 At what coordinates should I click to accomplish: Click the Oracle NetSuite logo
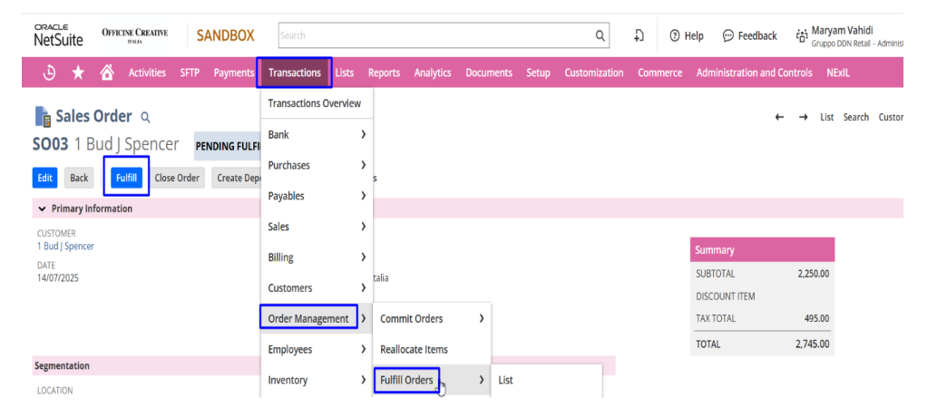coord(59,35)
